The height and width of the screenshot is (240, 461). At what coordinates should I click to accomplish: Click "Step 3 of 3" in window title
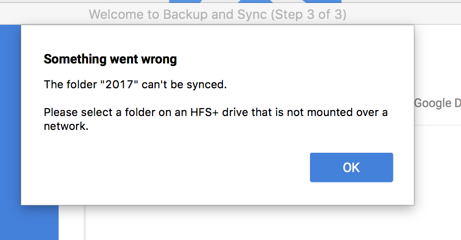[x=308, y=14]
